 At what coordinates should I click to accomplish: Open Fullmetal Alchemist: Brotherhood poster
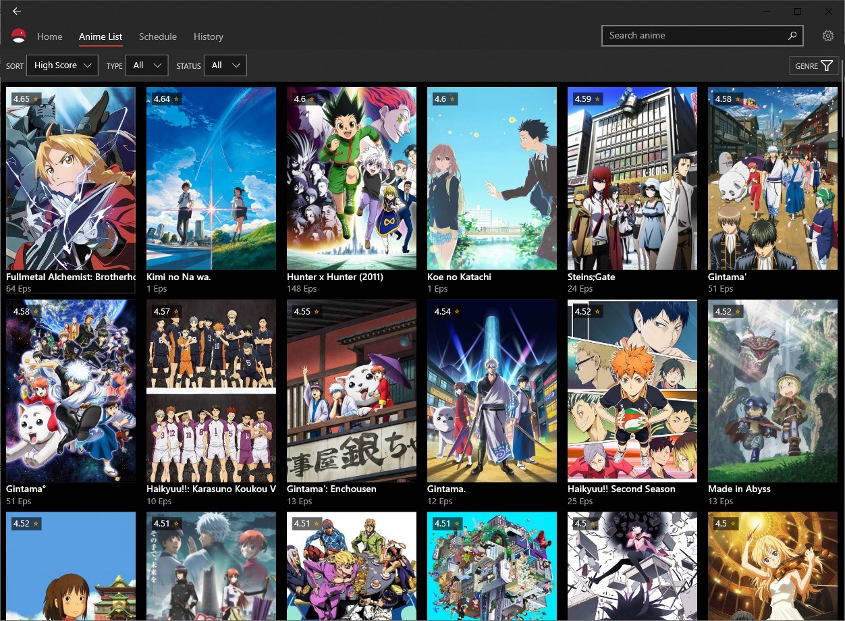(x=71, y=179)
